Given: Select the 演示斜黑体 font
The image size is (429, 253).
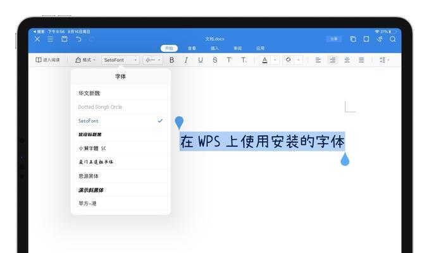Looking at the screenshot, I should point(121,190).
